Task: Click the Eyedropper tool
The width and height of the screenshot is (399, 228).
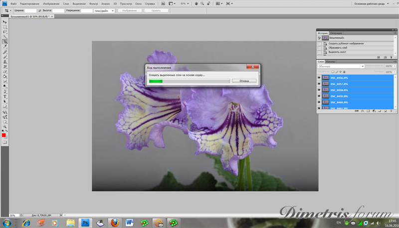Action: pos(5,47)
